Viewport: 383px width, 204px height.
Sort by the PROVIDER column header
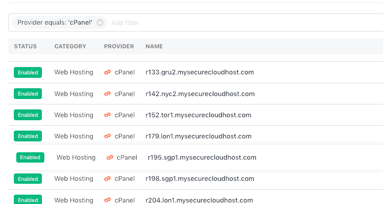pos(119,46)
